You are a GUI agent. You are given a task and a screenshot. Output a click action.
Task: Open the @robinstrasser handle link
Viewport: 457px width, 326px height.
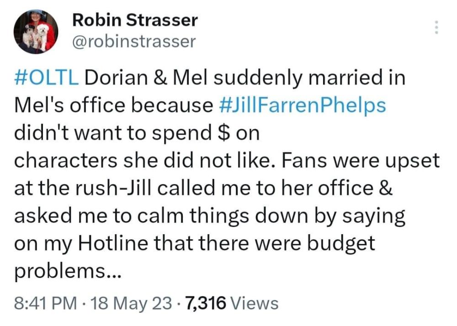(134, 42)
